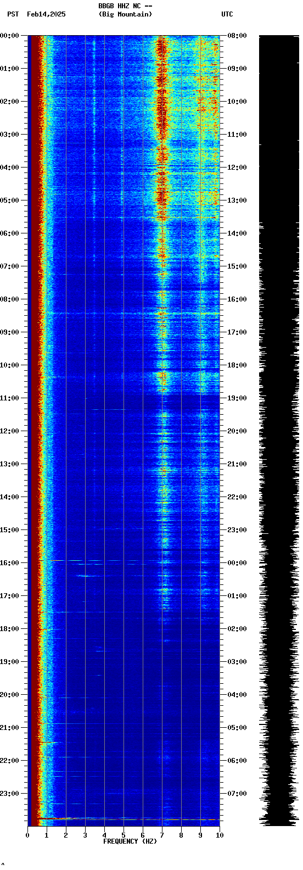Click UTC time label 19:00 on right
This screenshot has height=870, width=303.
click(237, 398)
